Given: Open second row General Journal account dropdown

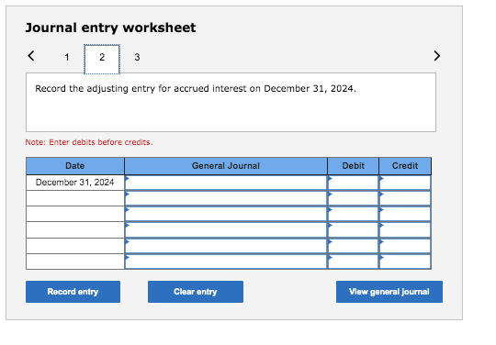Looking at the screenshot, I should coord(226,198).
